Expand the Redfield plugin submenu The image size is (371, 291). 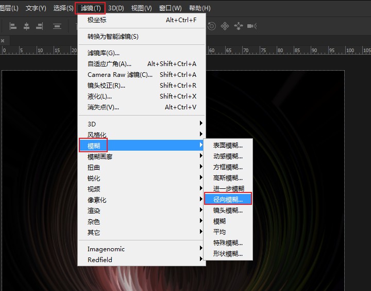coord(142,260)
